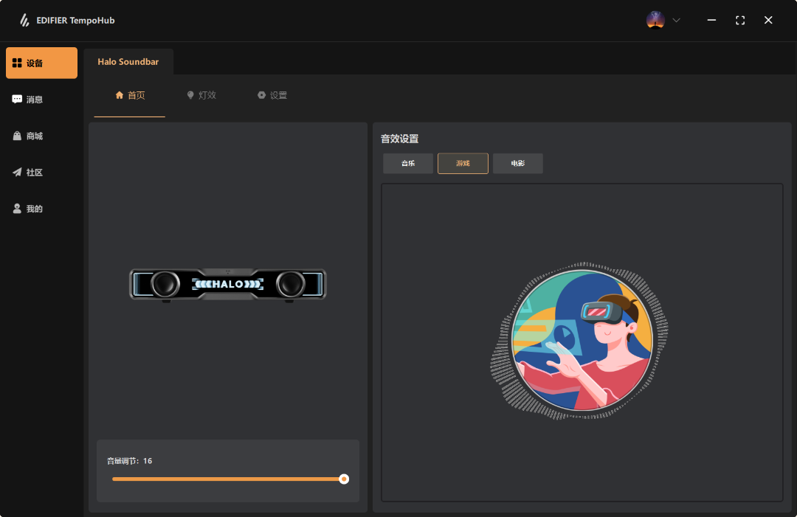Open the 我的 profile sidebar section
This screenshot has height=517, width=797.
tap(41, 209)
